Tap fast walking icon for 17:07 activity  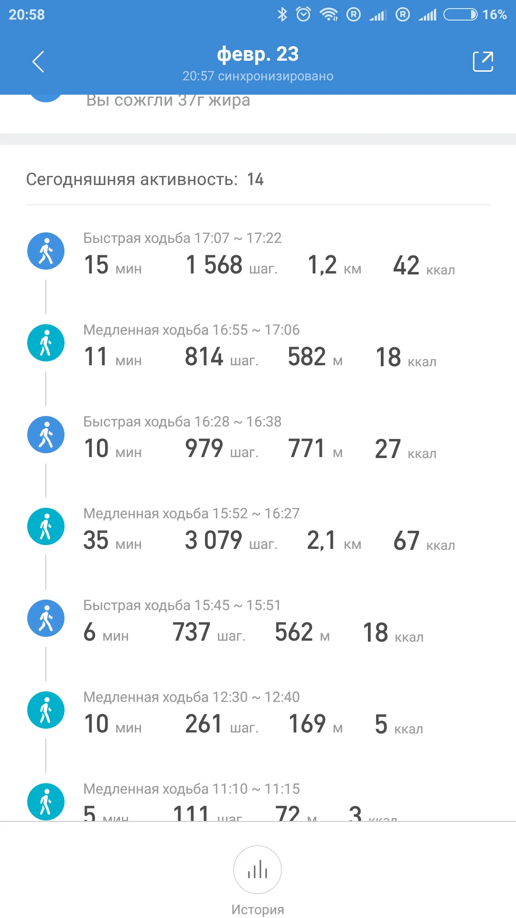click(46, 251)
